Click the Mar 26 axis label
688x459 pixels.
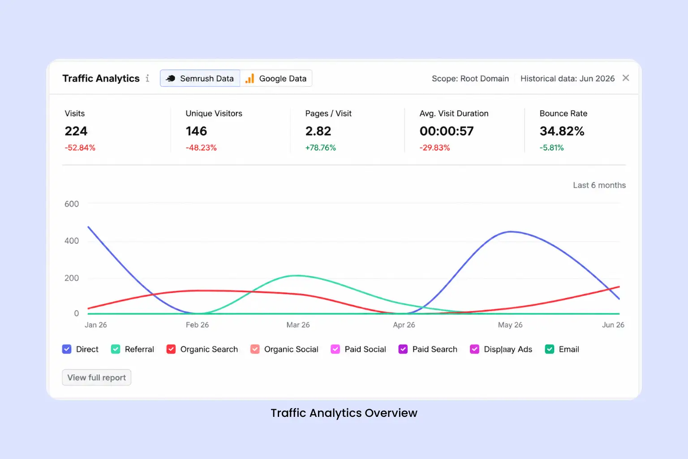(x=298, y=325)
